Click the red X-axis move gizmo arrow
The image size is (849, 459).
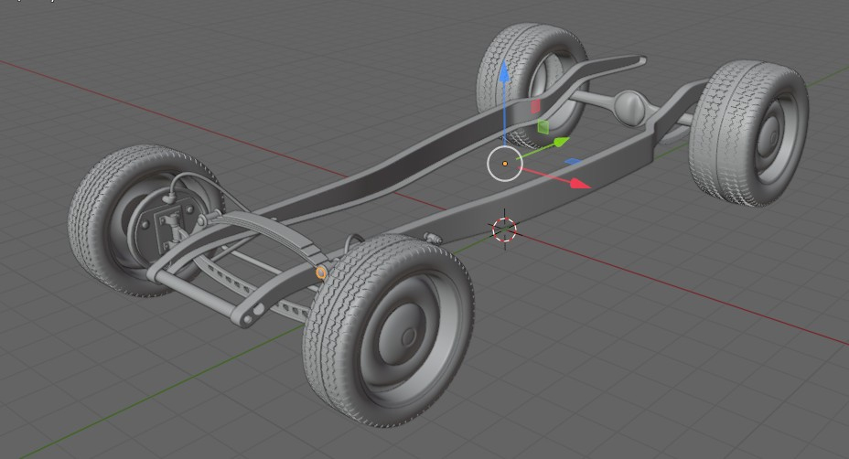click(580, 184)
